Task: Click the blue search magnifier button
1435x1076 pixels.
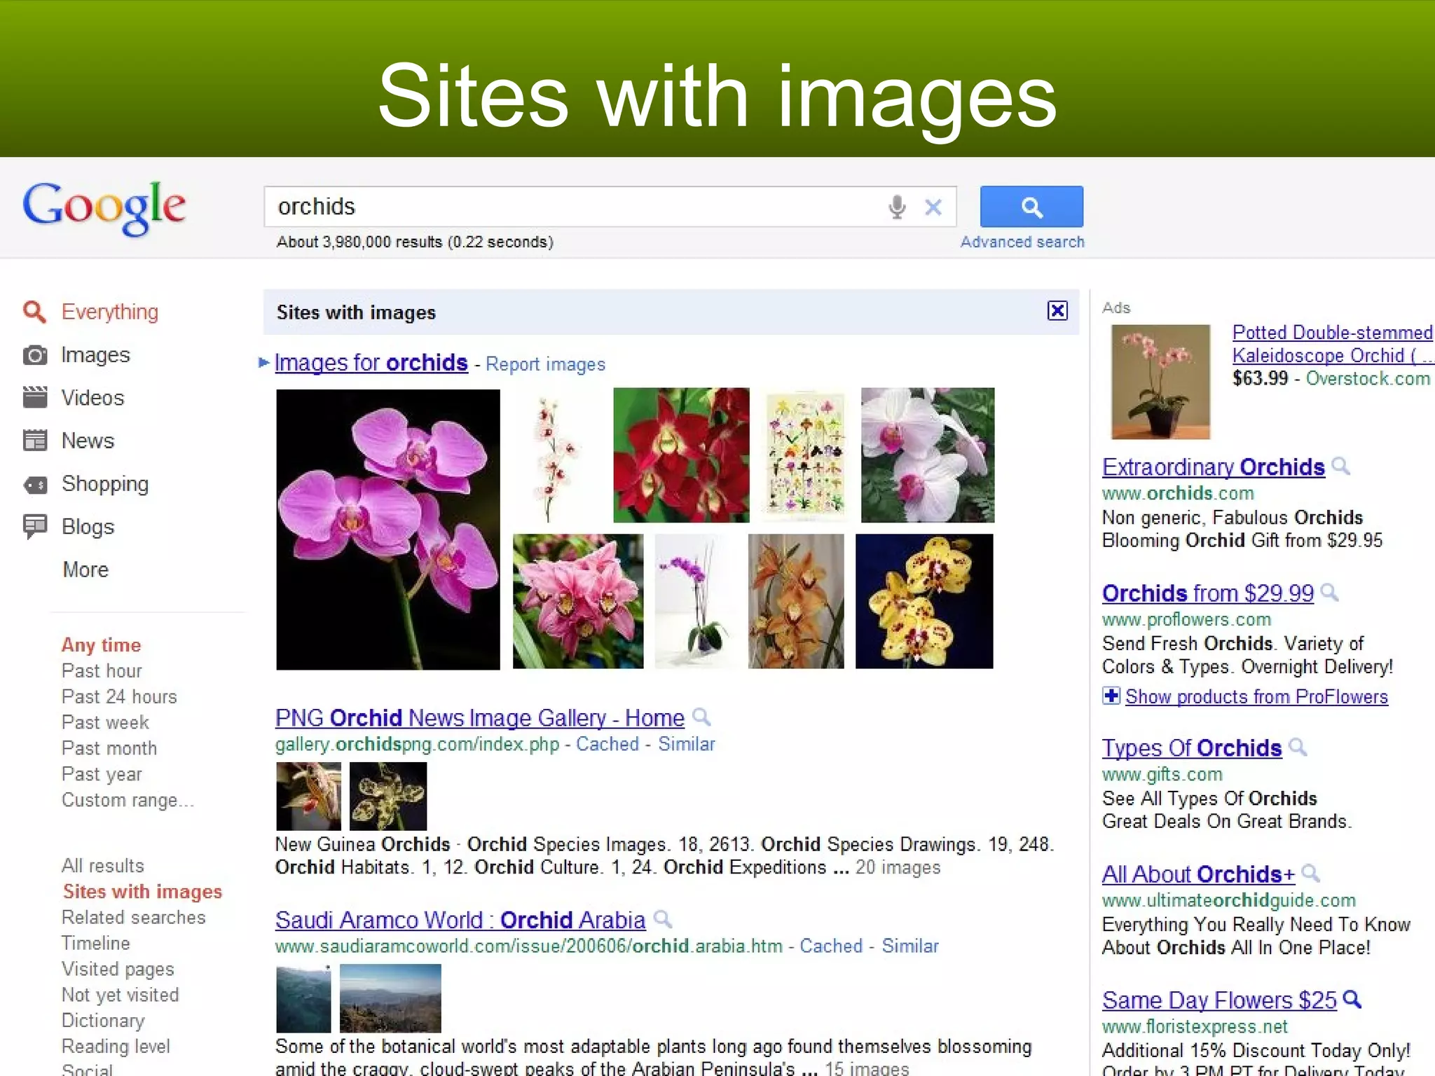Action: tap(1031, 207)
